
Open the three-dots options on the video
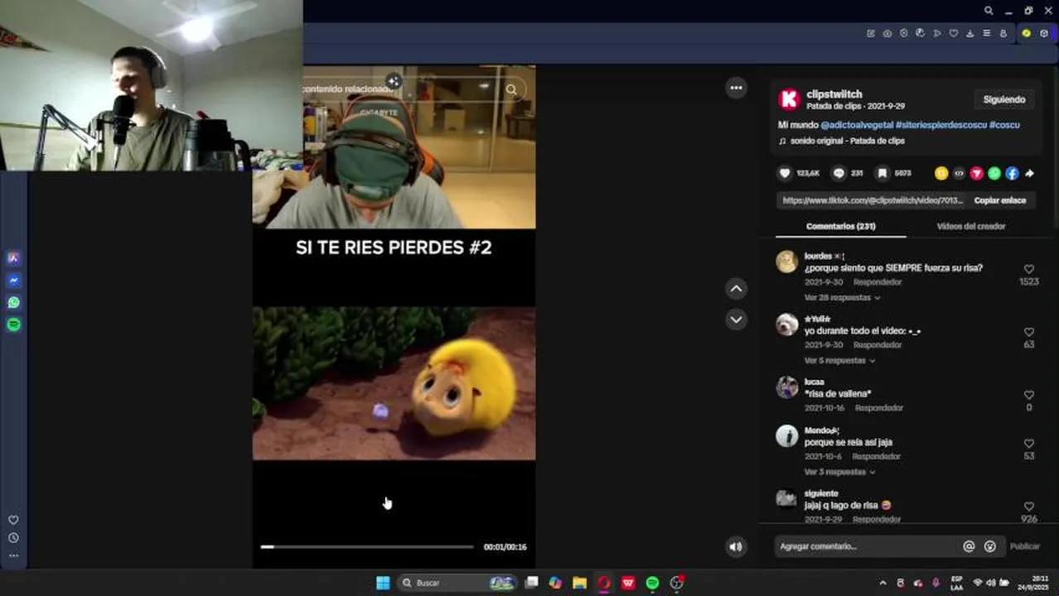(736, 88)
